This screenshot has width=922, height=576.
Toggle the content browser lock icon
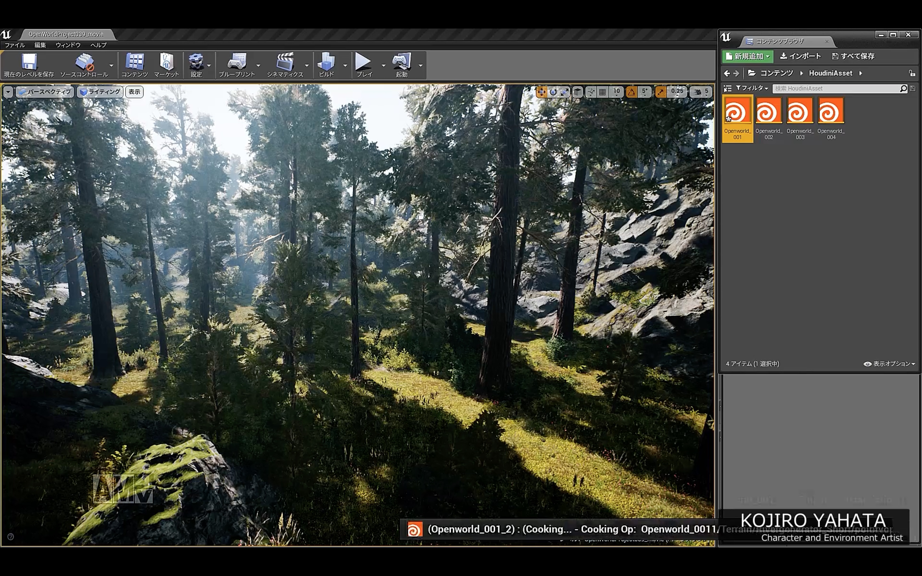coord(912,73)
